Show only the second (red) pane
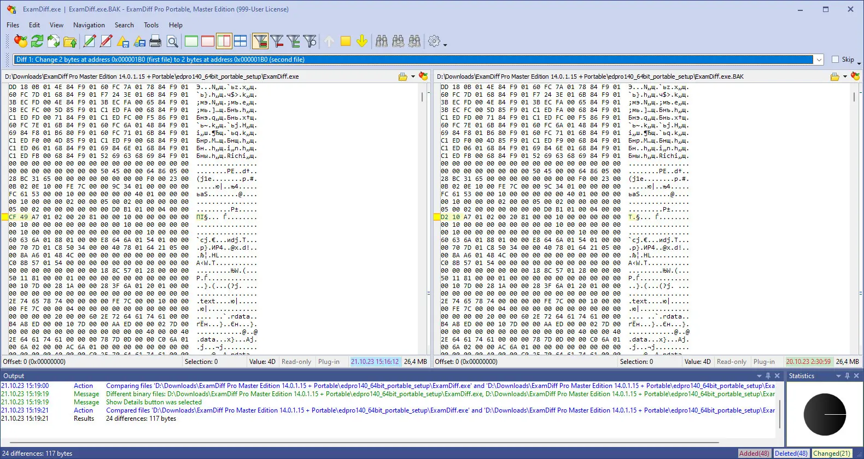The height and width of the screenshot is (459, 864). coord(208,41)
